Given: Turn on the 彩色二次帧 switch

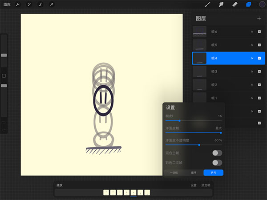Looking at the screenshot, I should tap(217, 163).
